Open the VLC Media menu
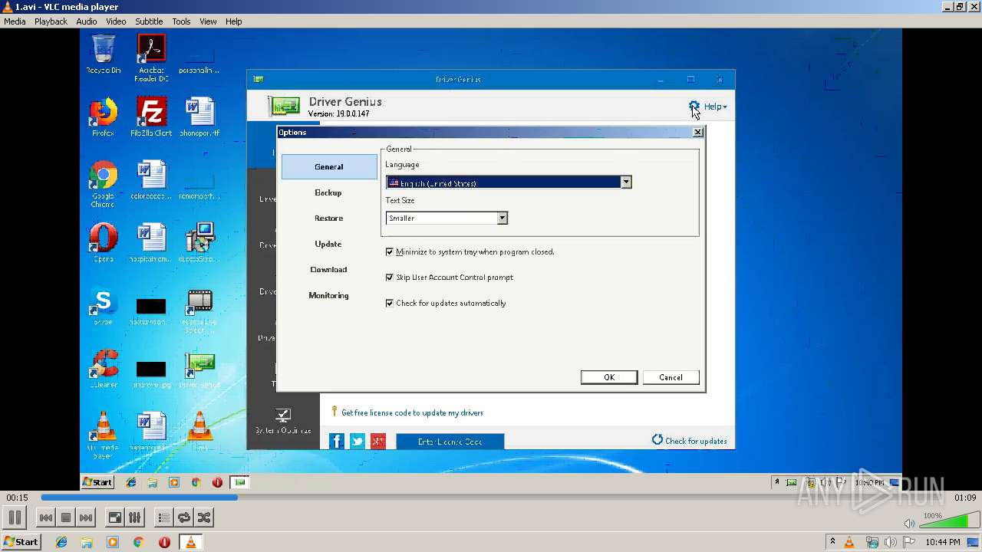This screenshot has width=982, height=552. pos(15,21)
